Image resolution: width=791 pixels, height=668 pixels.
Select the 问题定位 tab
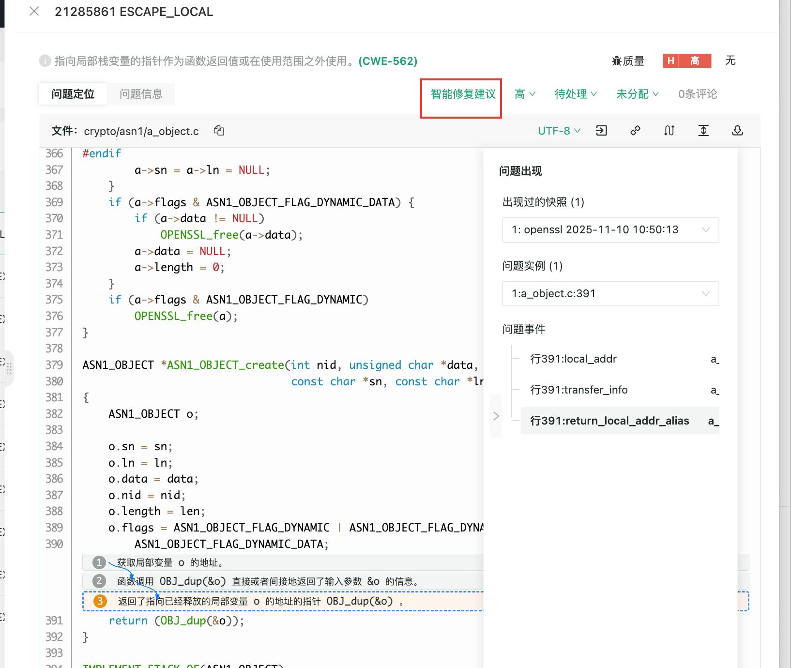tap(73, 94)
